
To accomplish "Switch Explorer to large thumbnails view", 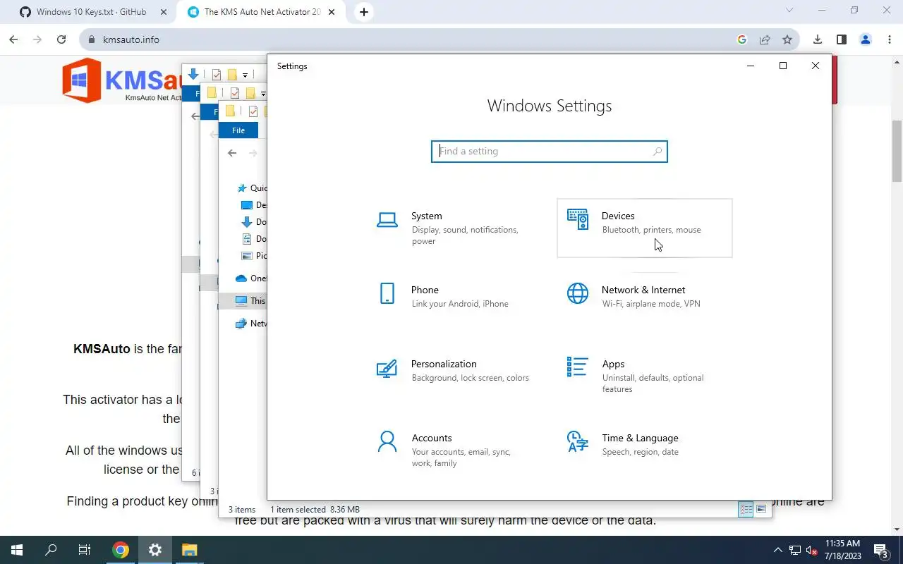I will coord(761,509).
